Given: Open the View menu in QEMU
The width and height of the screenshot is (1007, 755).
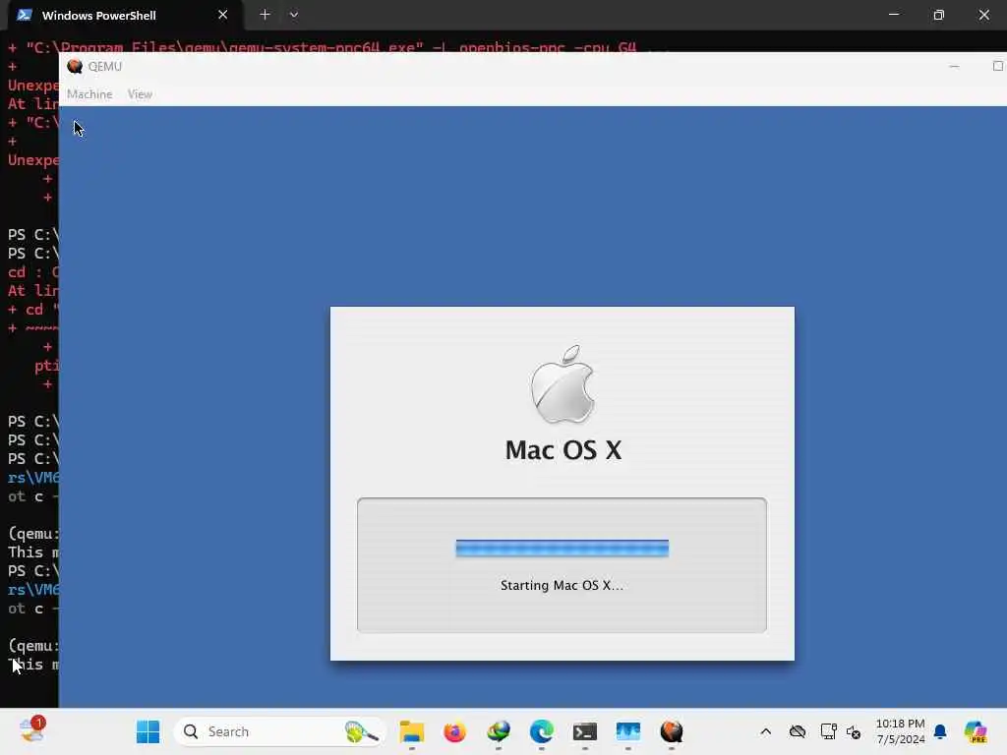Looking at the screenshot, I should pos(140,94).
